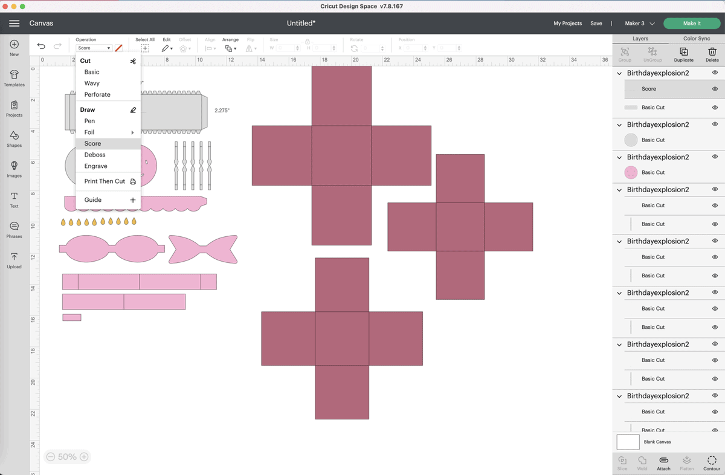Click the Undo arrow
The height and width of the screenshot is (475, 725).
[x=41, y=47]
